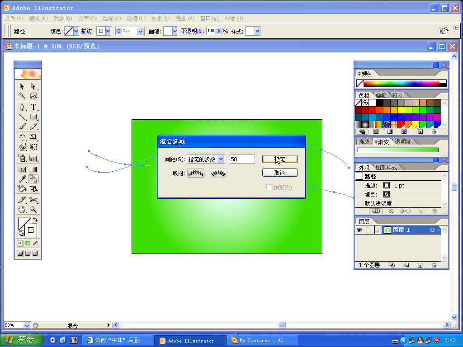Tick the 预览(P) checkbox in the dialog
This screenshot has width=463, height=347.
coord(269,188)
